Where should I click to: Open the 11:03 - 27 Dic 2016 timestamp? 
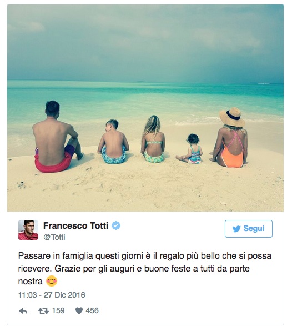52,295
